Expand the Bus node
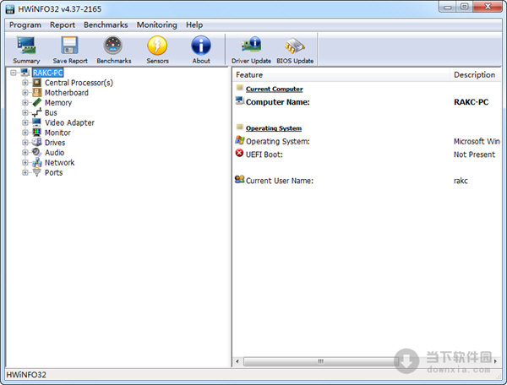This screenshot has width=507, height=385. [25, 113]
